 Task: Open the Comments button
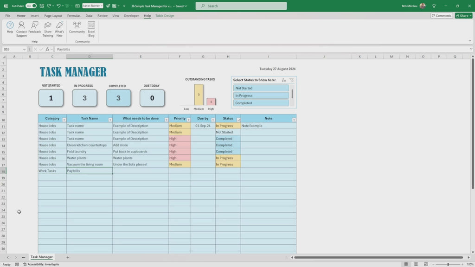pyautogui.click(x=441, y=15)
